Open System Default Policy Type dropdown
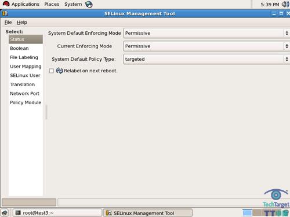The height and width of the screenshot is (217, 290). tap(206, 59)
